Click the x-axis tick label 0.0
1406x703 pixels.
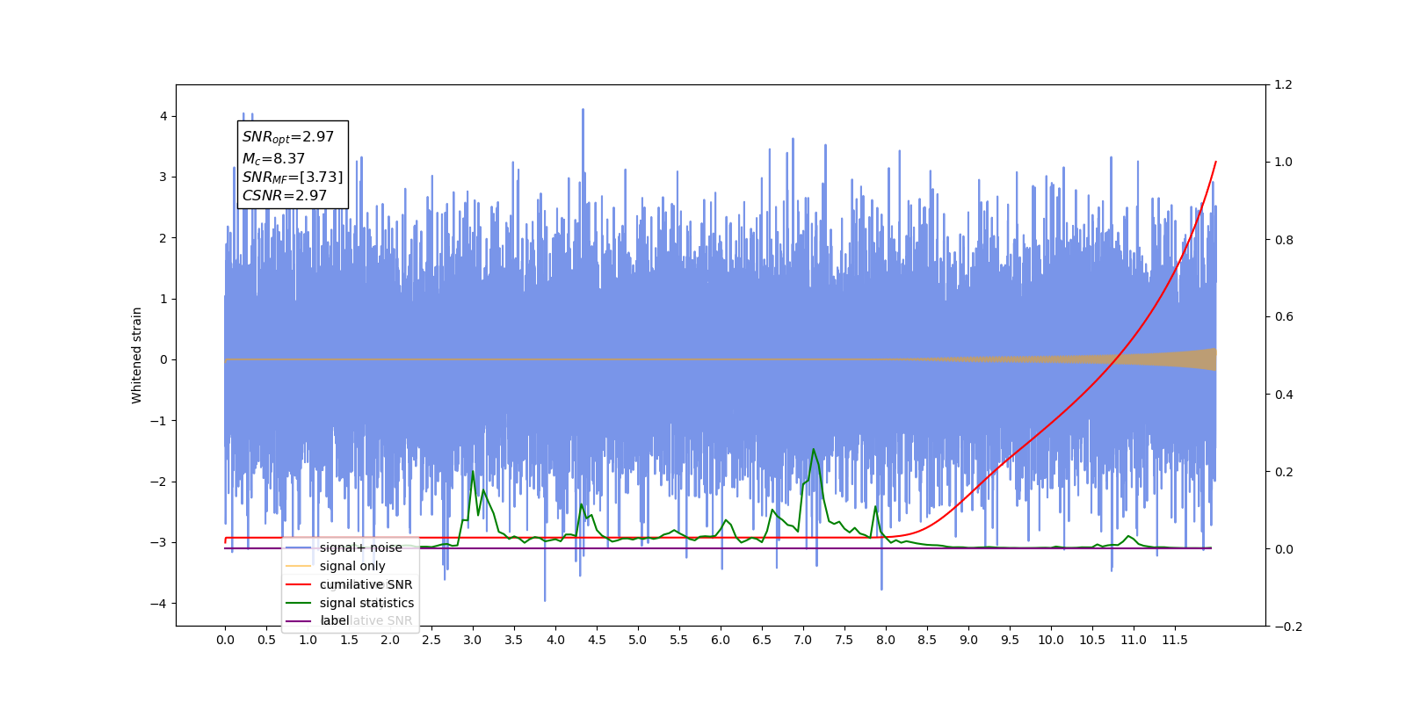click(x=225, y=641)
